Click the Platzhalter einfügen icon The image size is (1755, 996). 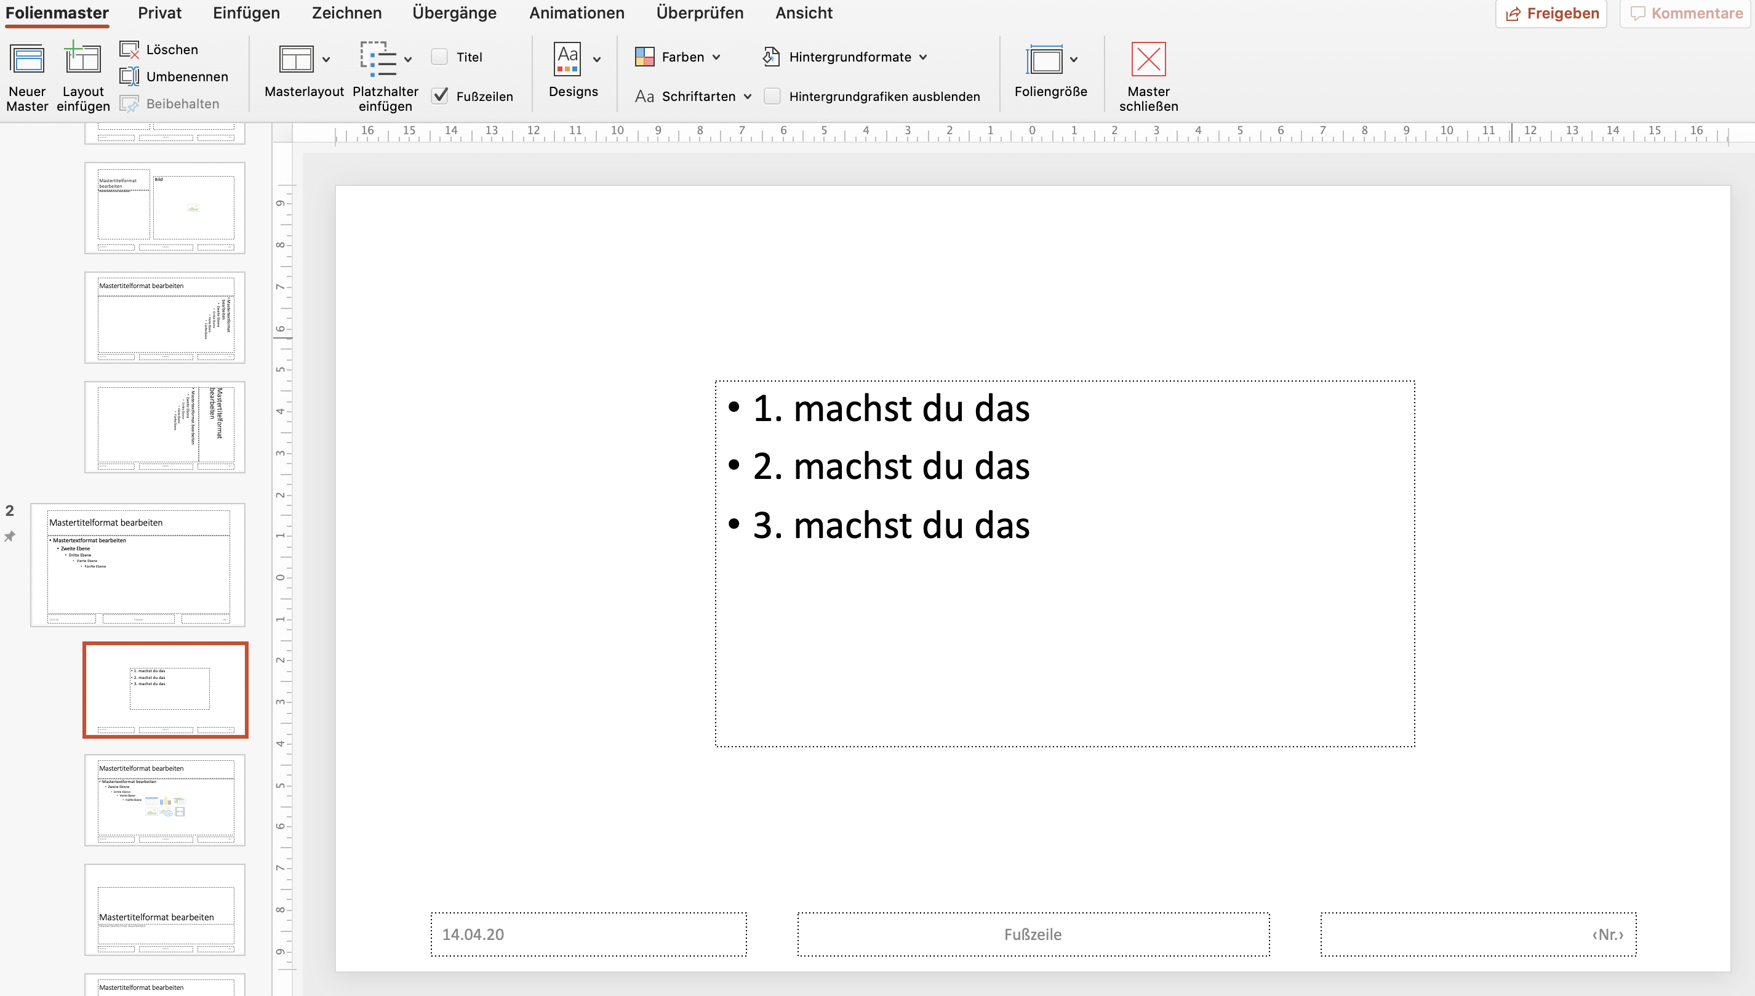(378, 60)
